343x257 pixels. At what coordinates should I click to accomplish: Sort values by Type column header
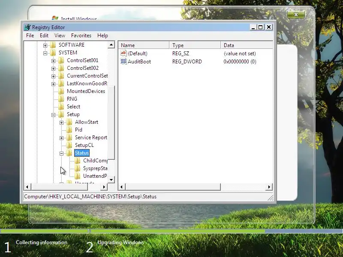tap(195, 45)
